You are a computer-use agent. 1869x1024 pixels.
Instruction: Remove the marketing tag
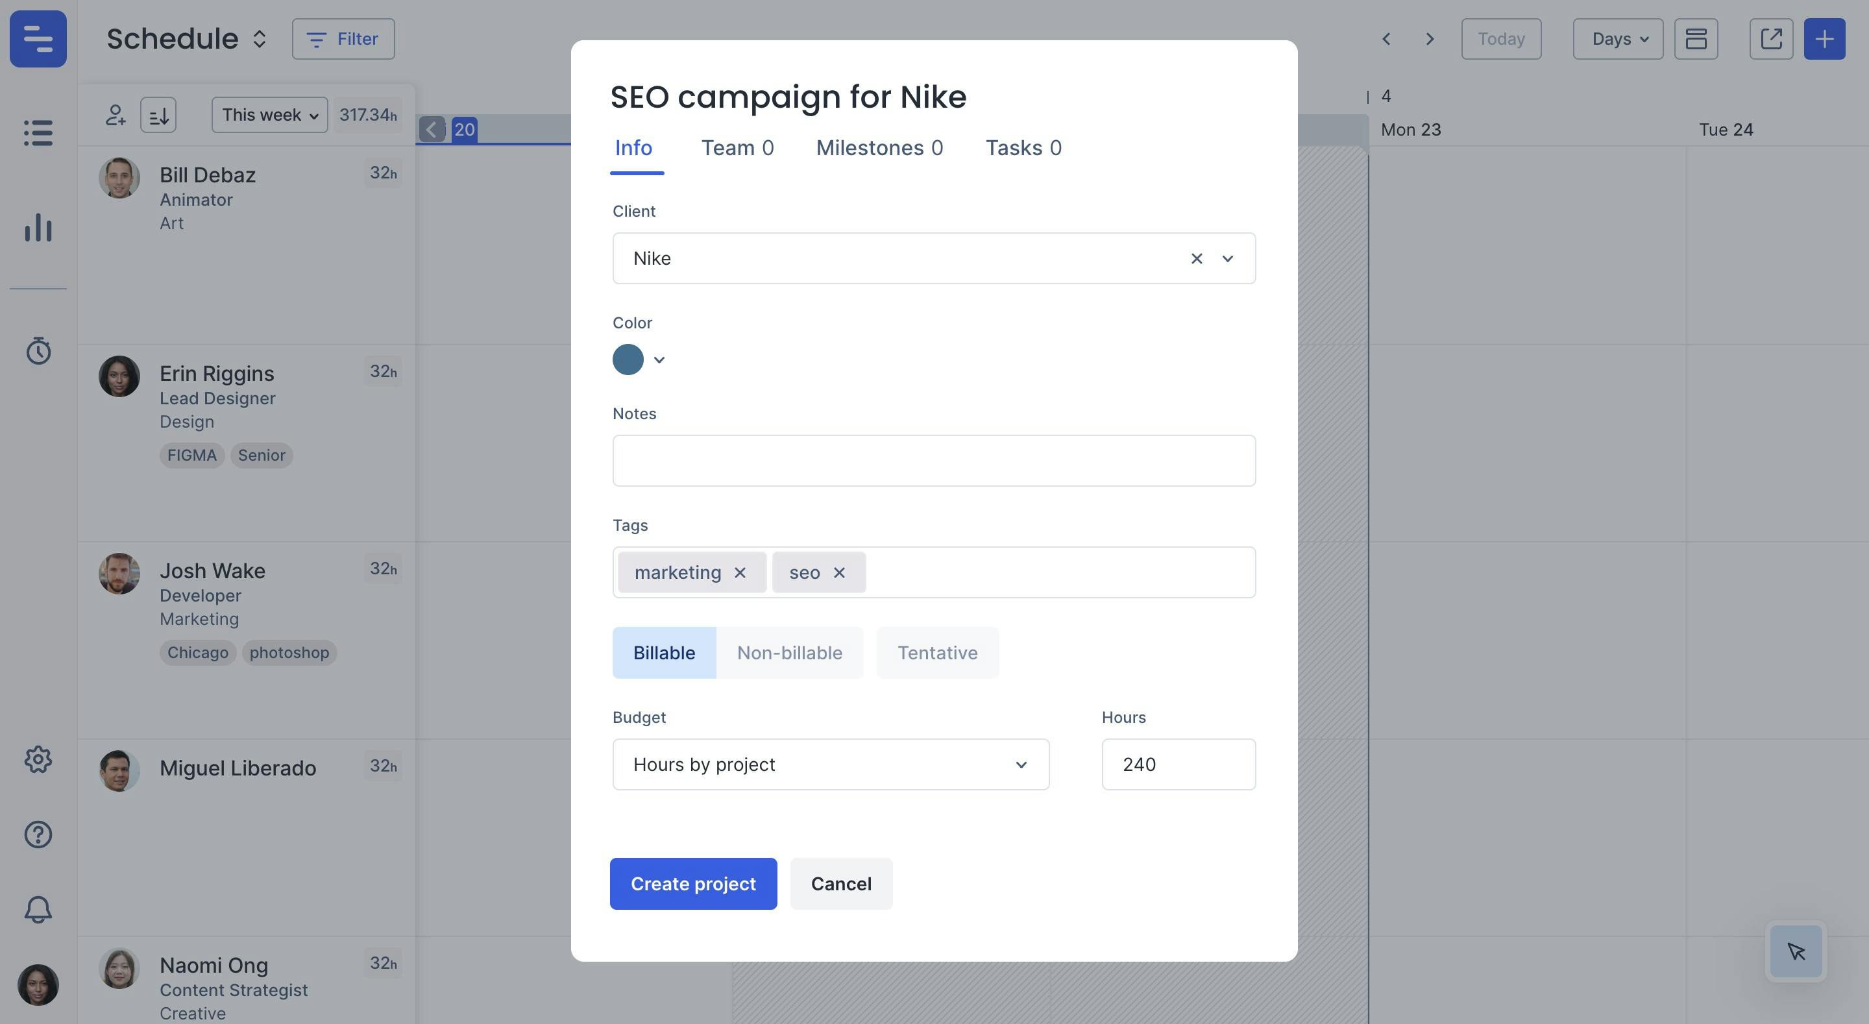click(740, 572)
